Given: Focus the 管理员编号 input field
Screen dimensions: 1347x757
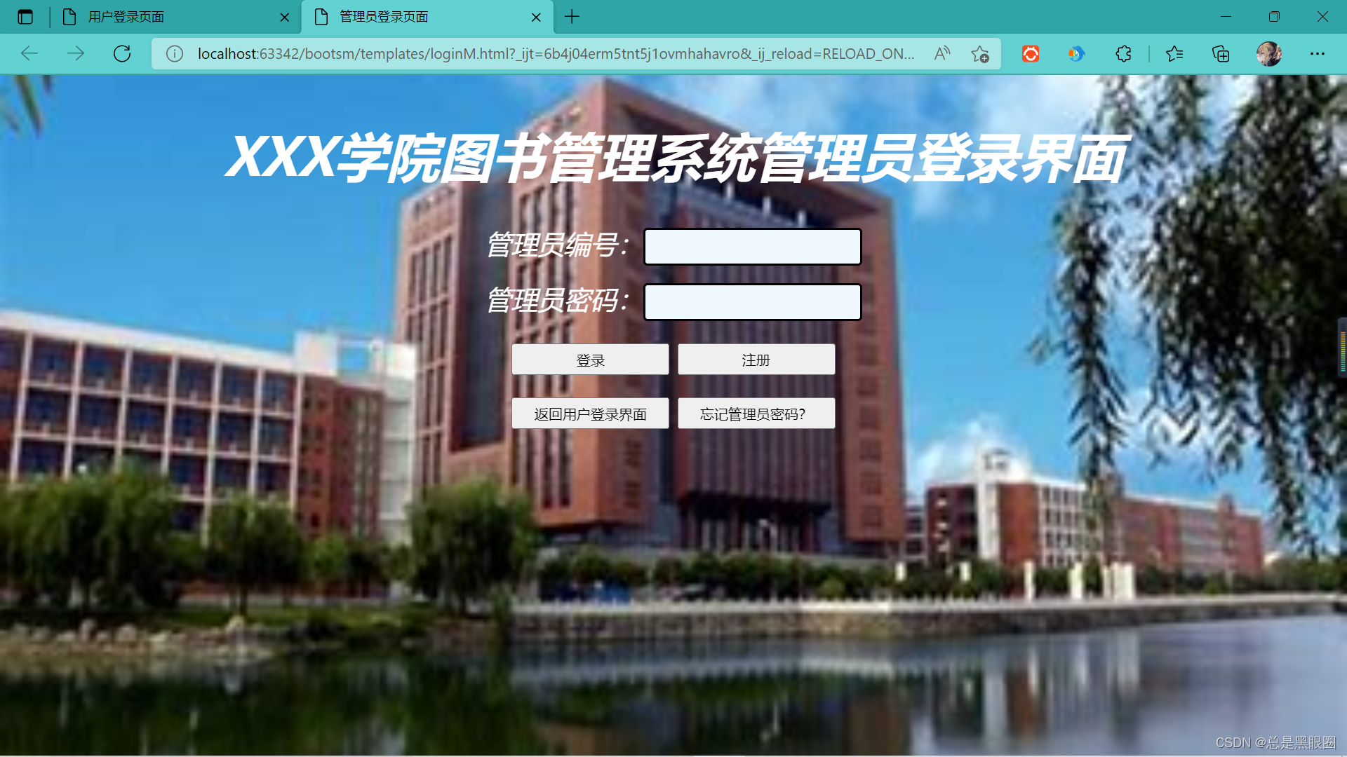Looking at the screenshot, I should click(753, 247).
